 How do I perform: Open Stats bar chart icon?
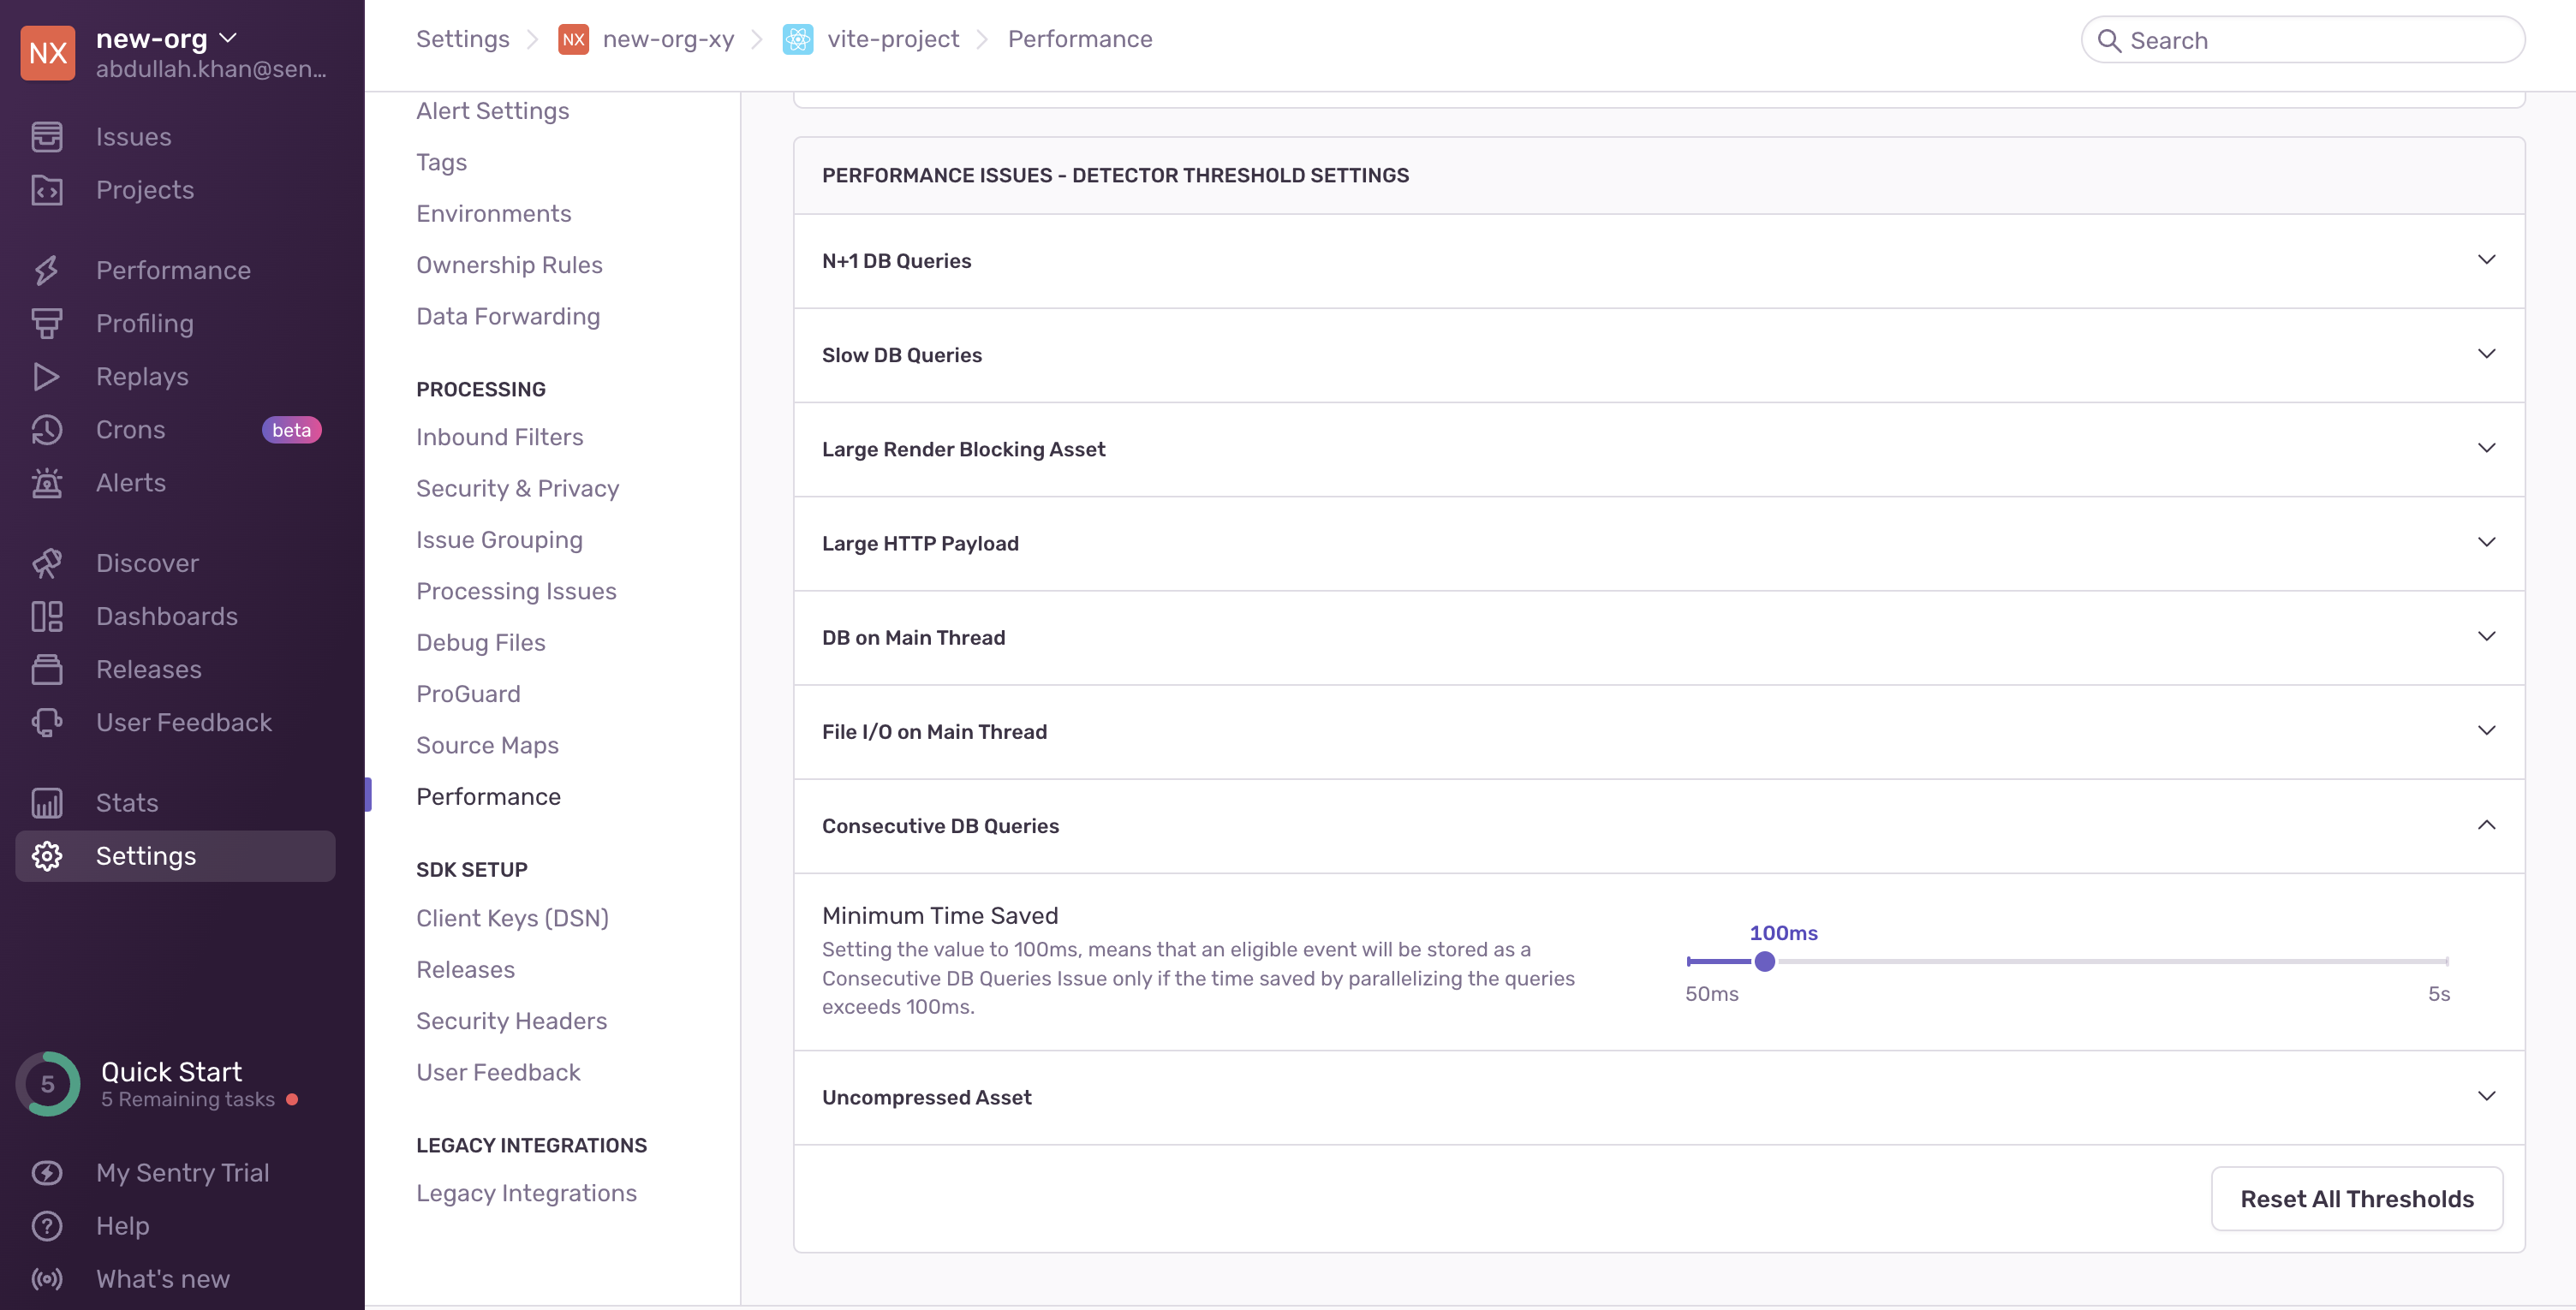(46, 803)
